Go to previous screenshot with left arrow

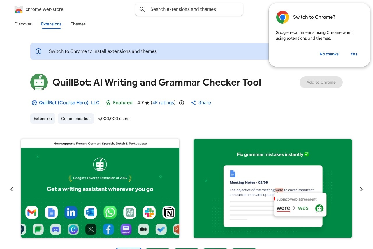tap(12, 189)
